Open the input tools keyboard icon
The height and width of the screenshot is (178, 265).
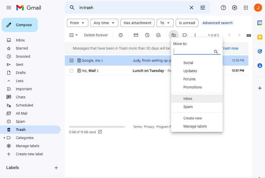pos(248,36)
